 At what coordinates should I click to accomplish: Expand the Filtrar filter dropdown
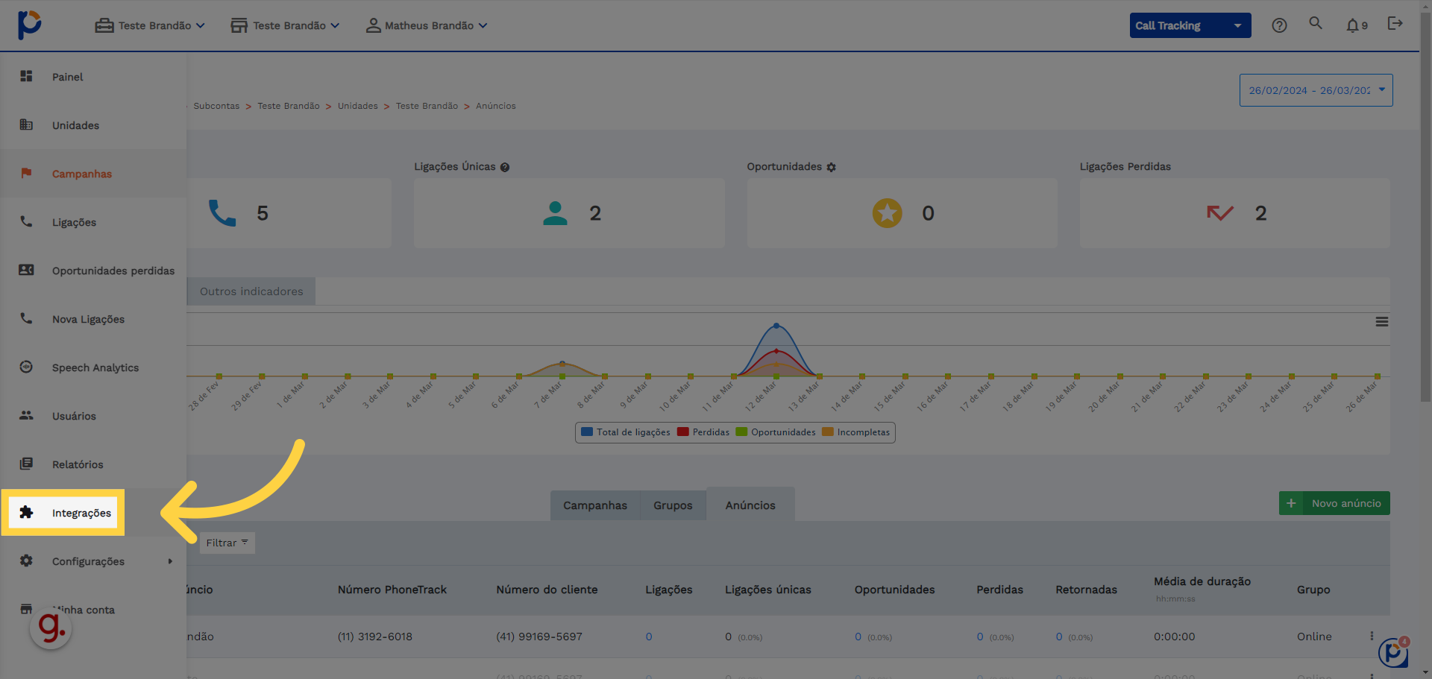click(227, 543)
